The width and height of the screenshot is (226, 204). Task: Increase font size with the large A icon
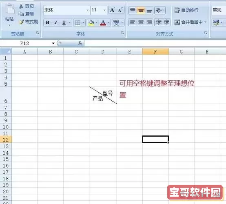tap(113, 10)
